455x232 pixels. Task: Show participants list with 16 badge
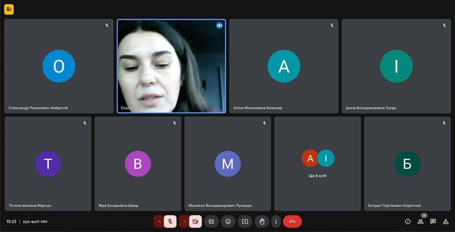tap(421, 221)
